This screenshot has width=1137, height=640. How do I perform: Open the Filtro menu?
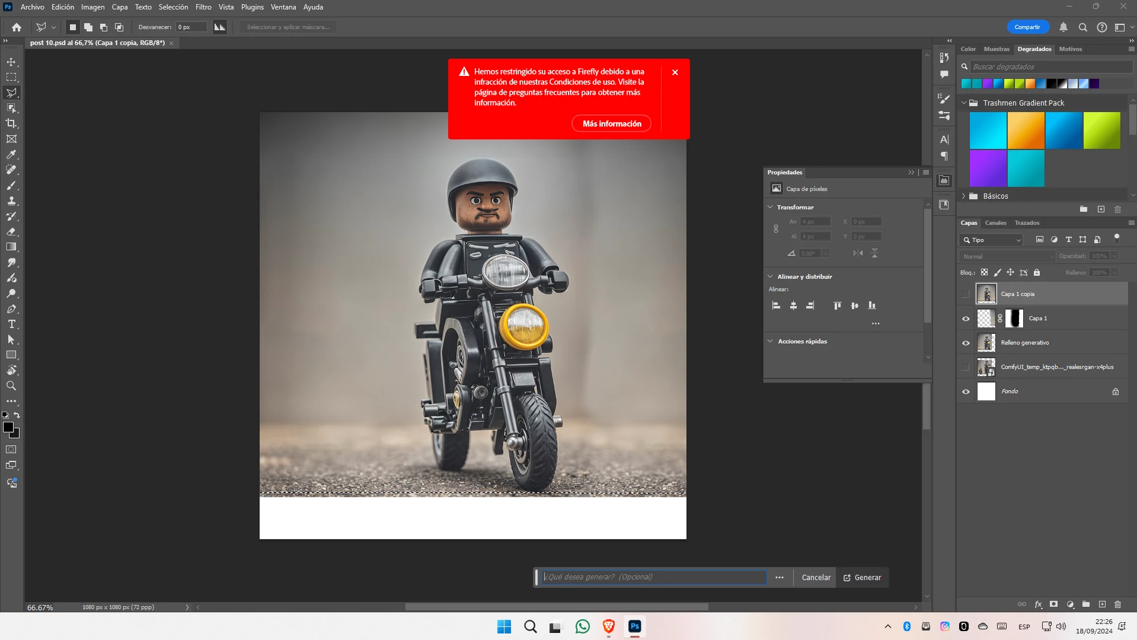pyautogui.click(x=203, y=7)
